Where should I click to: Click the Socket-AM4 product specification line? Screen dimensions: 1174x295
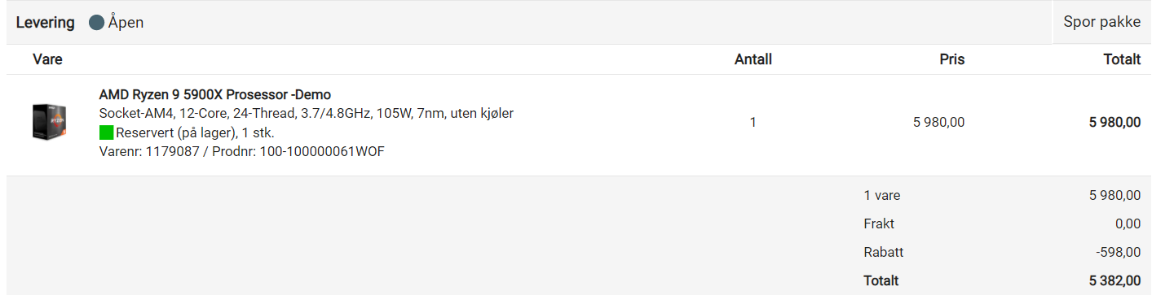[x=307, y=114]
